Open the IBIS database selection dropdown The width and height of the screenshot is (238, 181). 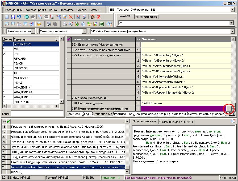point(233,10)
